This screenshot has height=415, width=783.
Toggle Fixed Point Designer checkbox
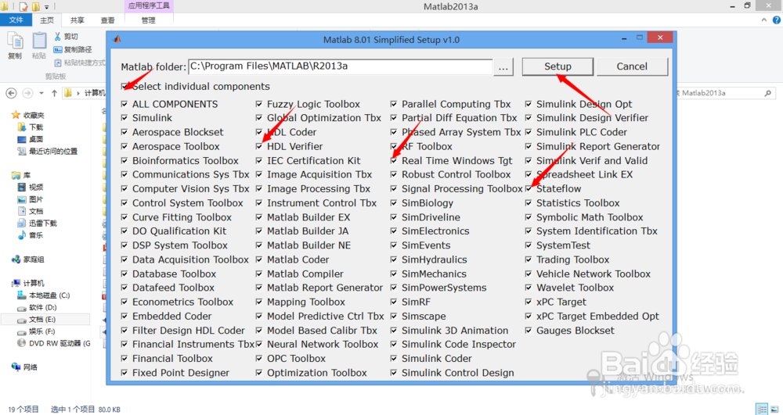[124, 373]
